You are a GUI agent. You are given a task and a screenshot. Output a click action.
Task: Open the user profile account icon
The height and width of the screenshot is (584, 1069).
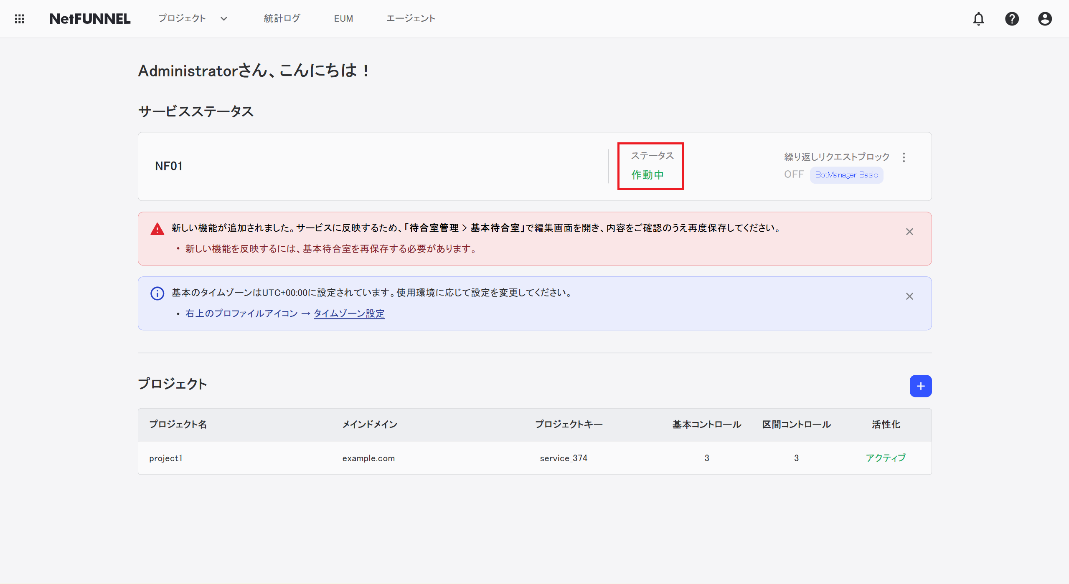tap(1044, 19)
